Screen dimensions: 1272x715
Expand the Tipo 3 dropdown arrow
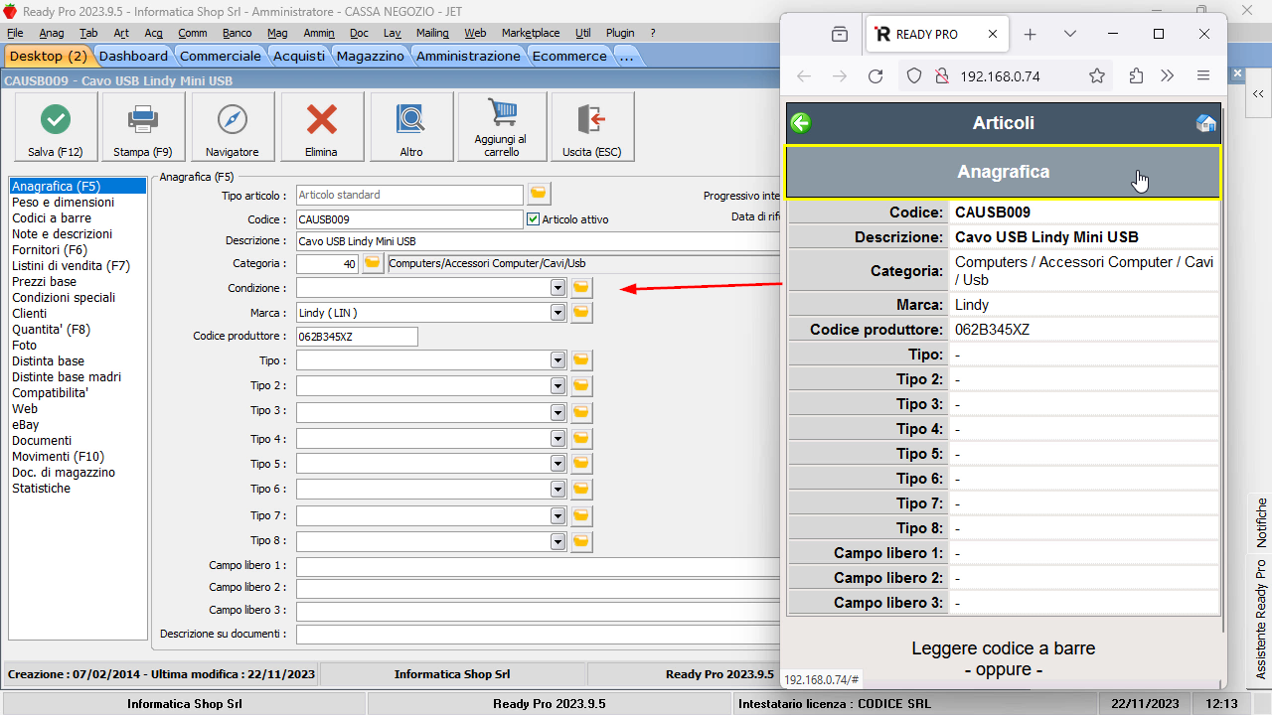(558, 411)
